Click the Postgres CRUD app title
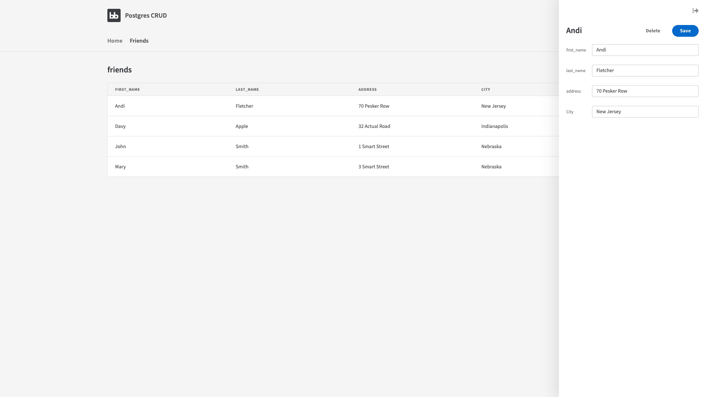 pos(146,15)
